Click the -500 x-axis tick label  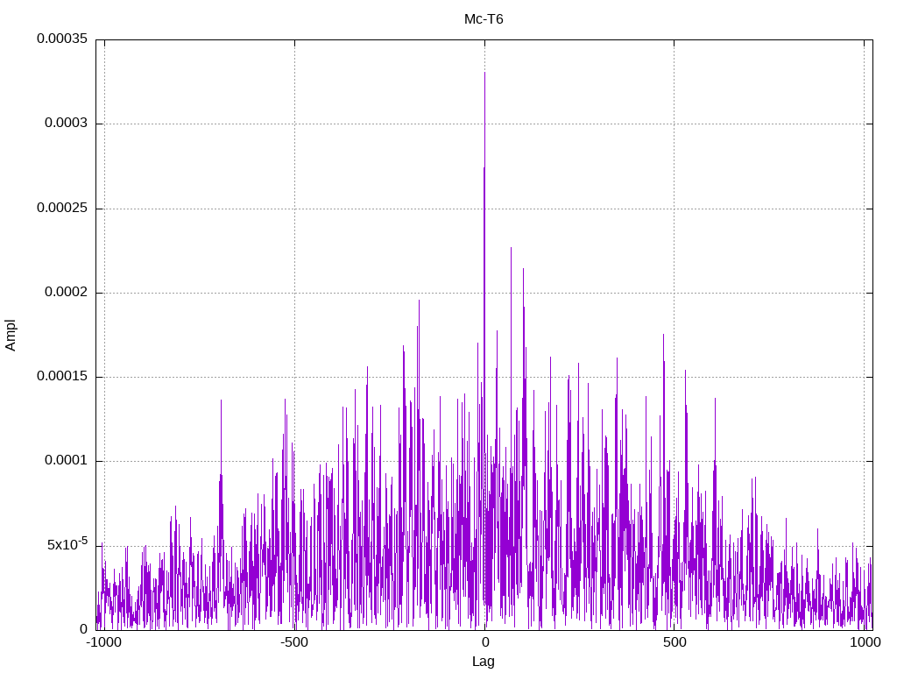(294, 642)
